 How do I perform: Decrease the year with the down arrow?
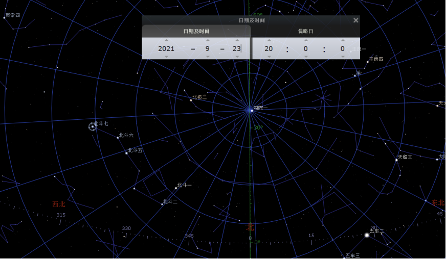166,57
